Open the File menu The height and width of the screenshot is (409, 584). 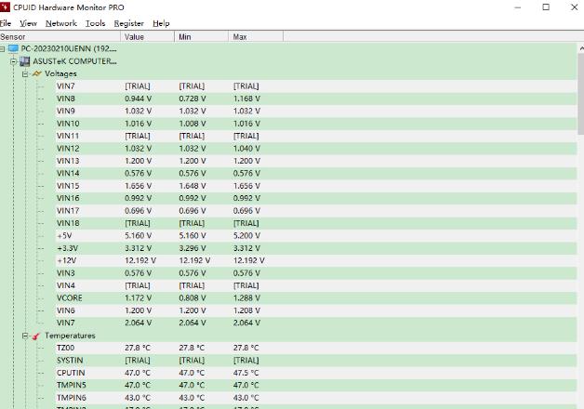click(x=6, y=23)
